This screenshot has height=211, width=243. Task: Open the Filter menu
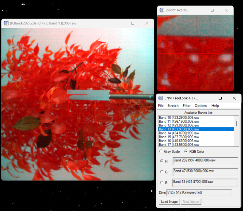(x=187, y=106)
